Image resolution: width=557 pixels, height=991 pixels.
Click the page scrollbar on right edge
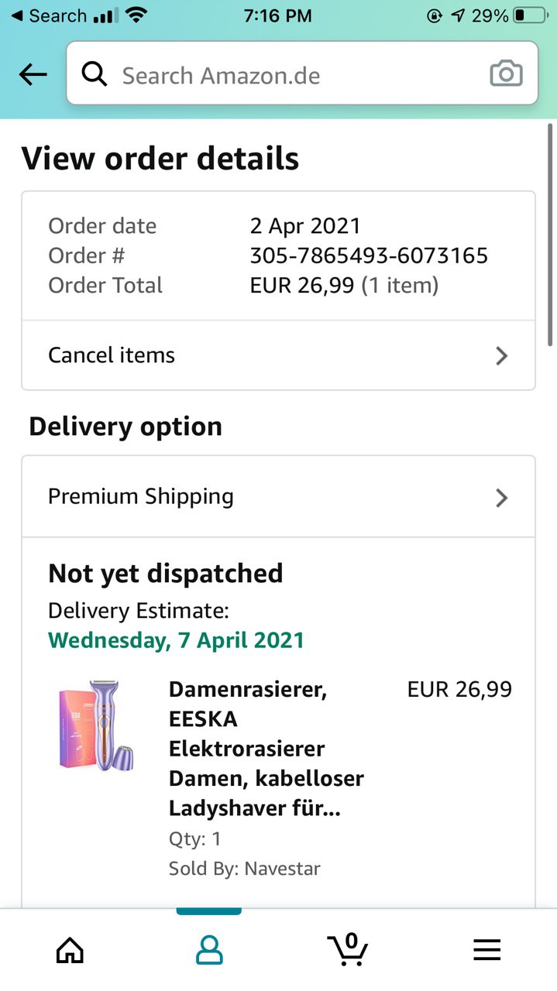550,232
